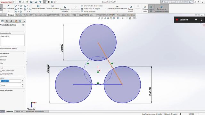Click the 120.00° angle parameter field
The image size is (205, 115).
[x=11, y=85]
